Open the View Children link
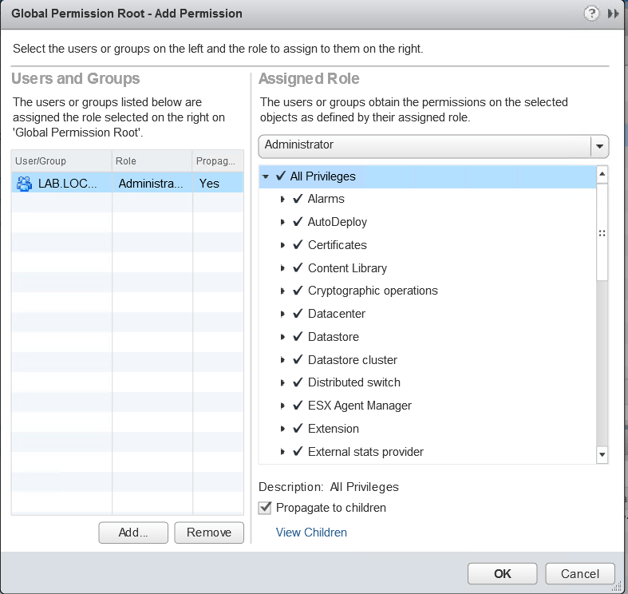 pyautogui.click(x=311, y=533)
